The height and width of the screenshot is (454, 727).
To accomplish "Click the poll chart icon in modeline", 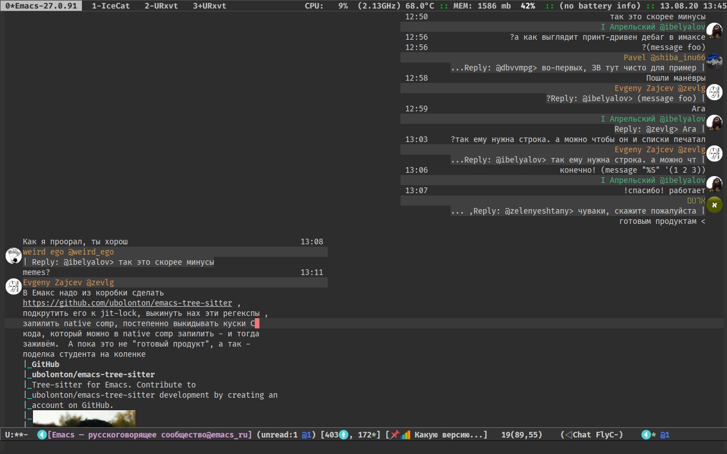I will (x=406, y=435).
